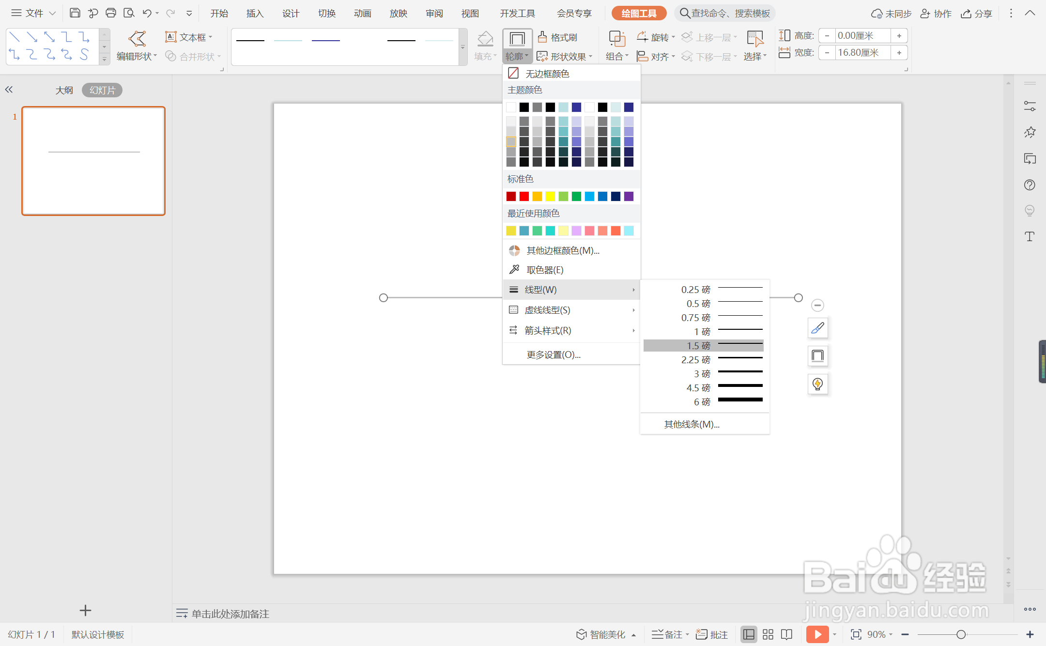Choose 3 磅 line weight
This screenshot has height=646, width=1046.
704,374
